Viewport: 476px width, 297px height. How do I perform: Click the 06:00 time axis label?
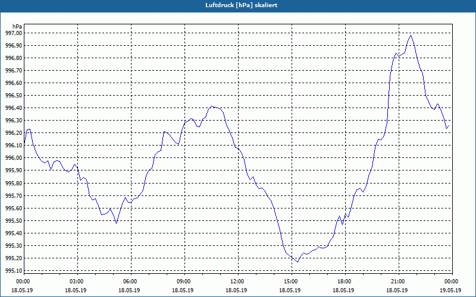[131, 281]
